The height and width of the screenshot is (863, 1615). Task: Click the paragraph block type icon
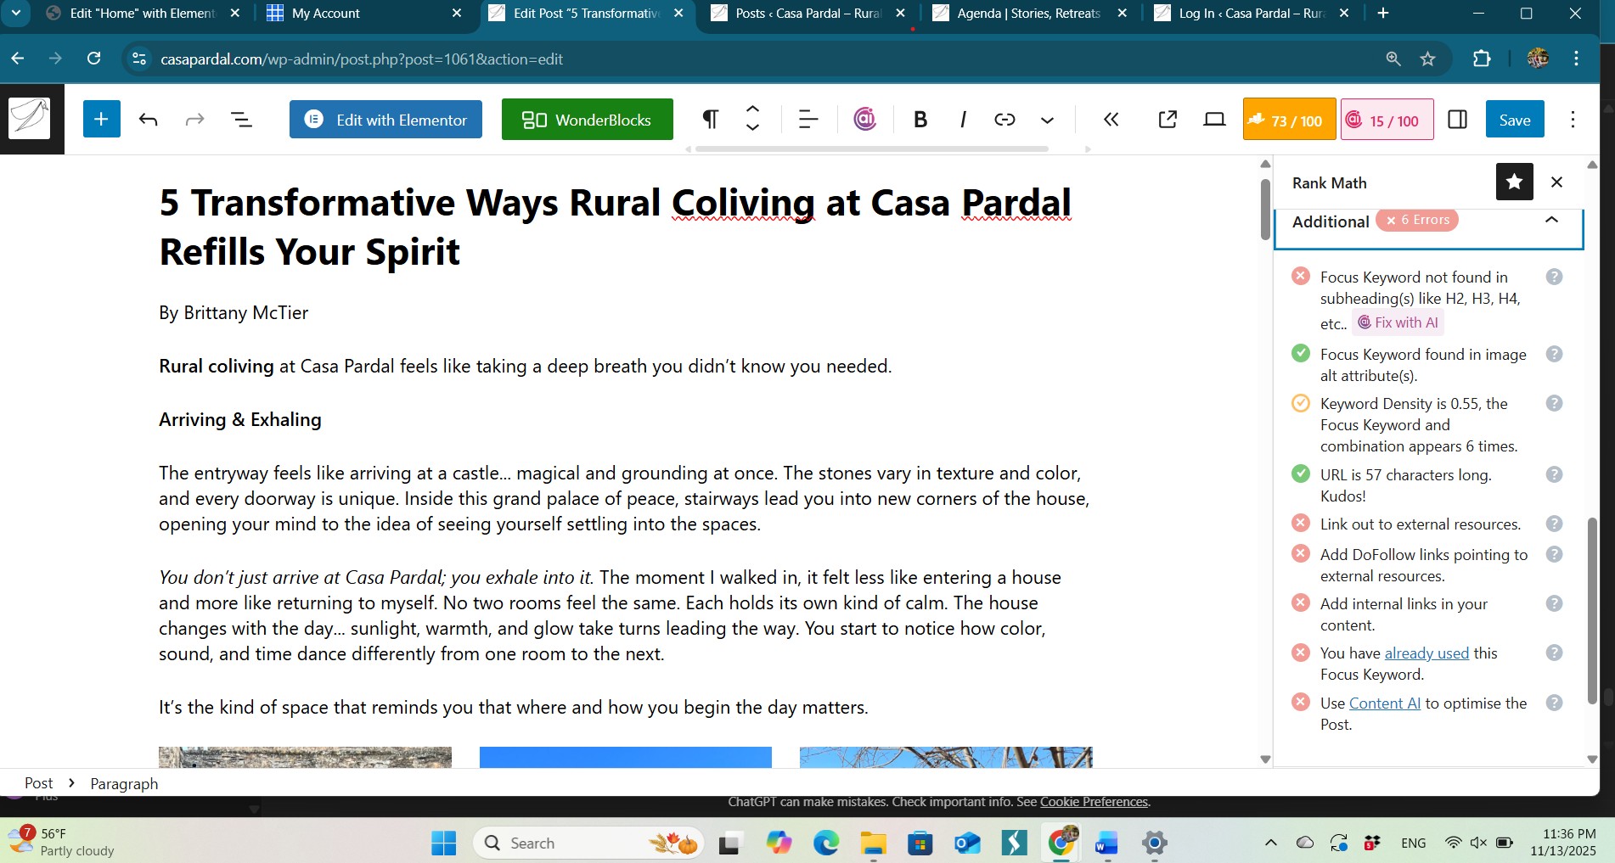click(710, 120)
